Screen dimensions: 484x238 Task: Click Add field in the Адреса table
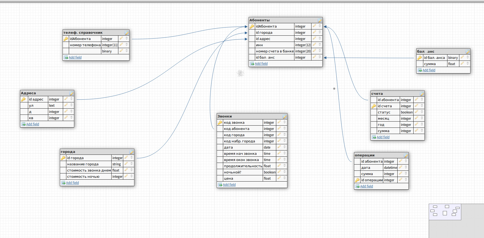[33, 124]
